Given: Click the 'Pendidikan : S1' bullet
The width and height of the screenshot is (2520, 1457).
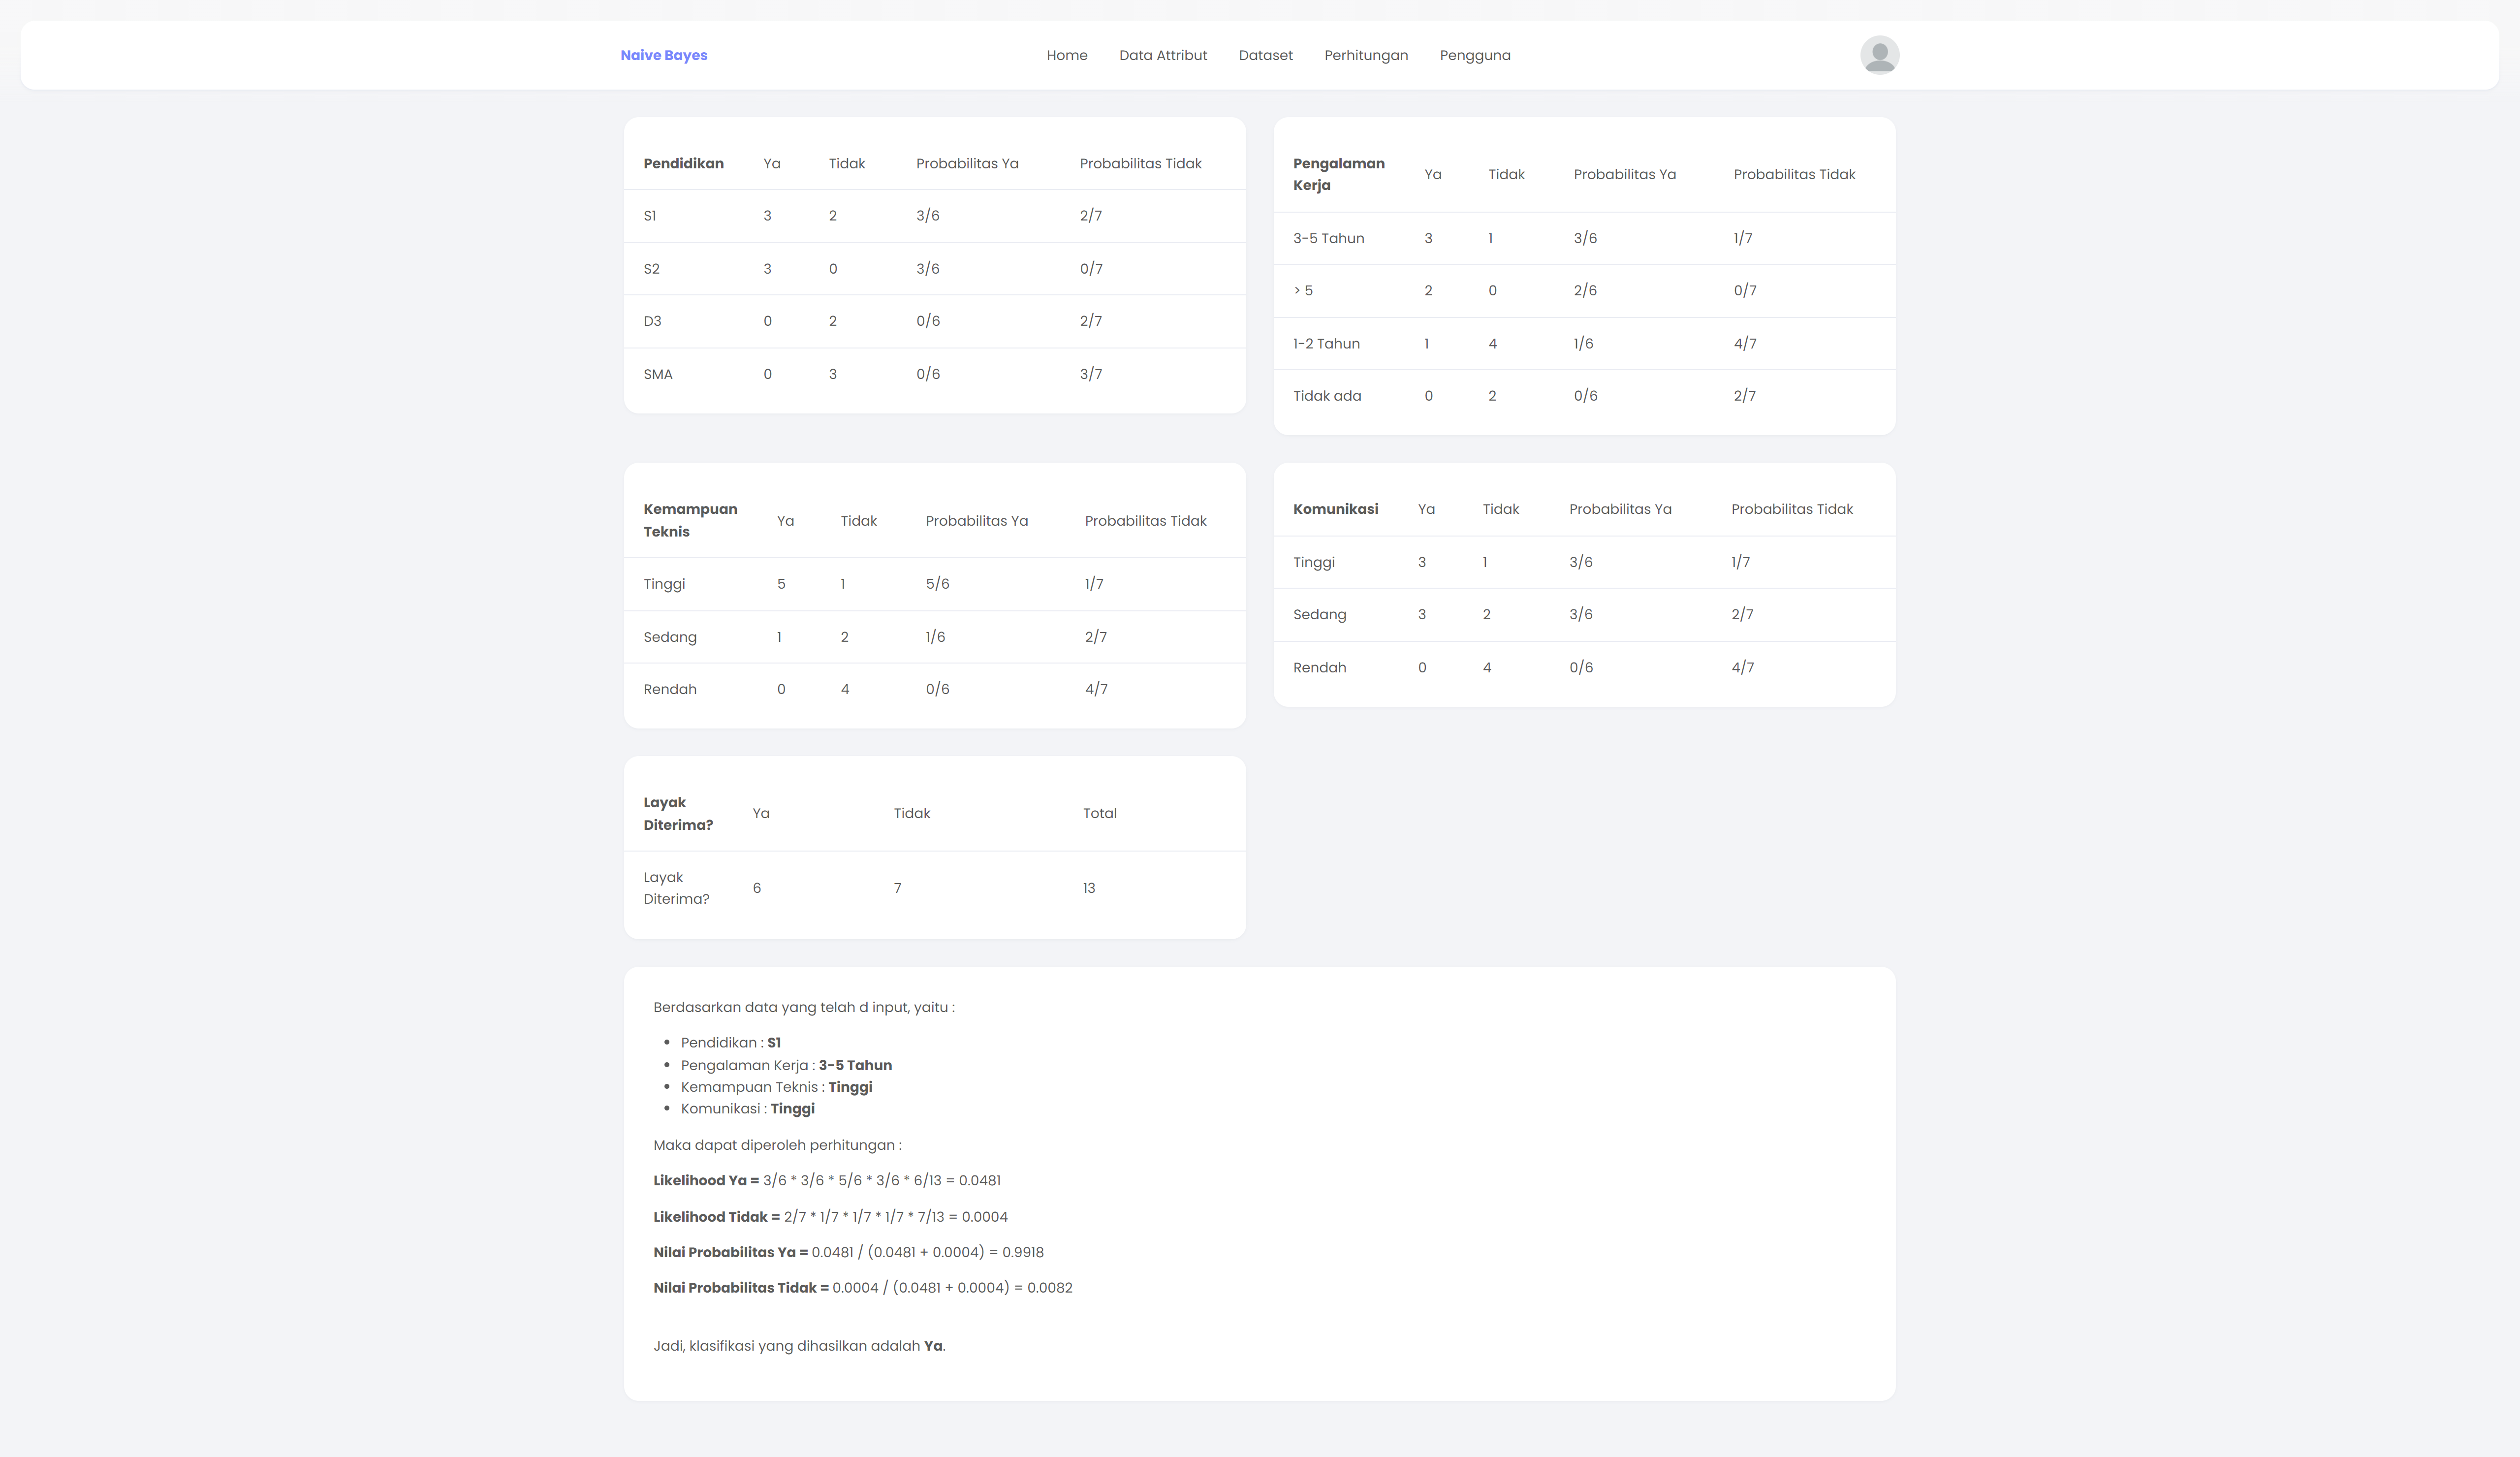Looking at the screenshot, I should point(730,1043).
